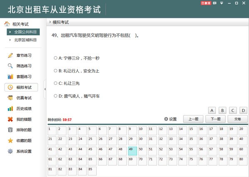The width and height of the screenshot is (249, 177).
Task: Open 历史成绩 bar chart icon
Action: (10, 108)
